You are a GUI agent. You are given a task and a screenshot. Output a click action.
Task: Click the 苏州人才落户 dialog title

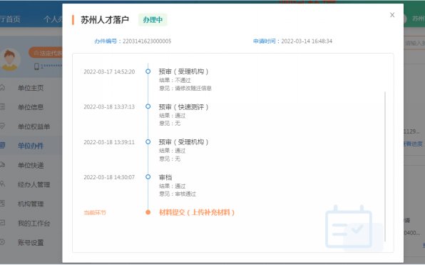coord(105,20)
